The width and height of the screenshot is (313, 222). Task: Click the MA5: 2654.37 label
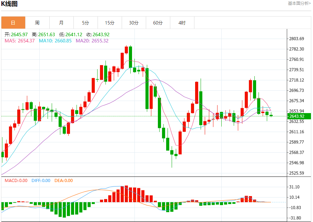[x=20, y=41]
